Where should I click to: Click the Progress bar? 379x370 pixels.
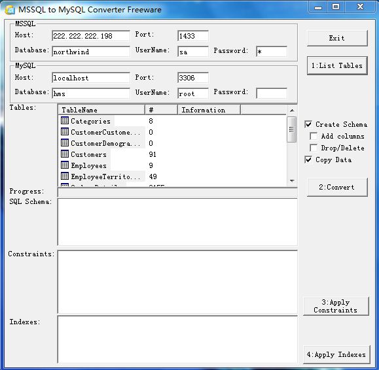pyautogui.click(x=177, y=192)
